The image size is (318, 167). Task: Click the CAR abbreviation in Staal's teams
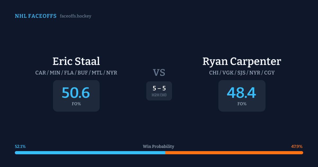[41, 73]
